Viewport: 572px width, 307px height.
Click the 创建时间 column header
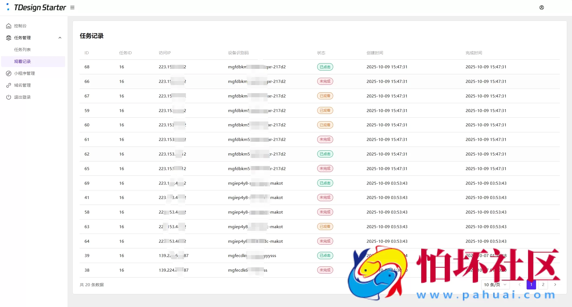coord(374,53)
